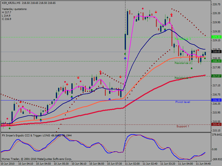The width and height of the screenshot is (222, 166).
Task: Click the blue buy arrow under the gap-up candle
Action: pos(125,58)
